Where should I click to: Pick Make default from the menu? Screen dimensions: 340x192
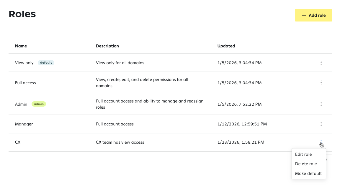coord(308,173)
